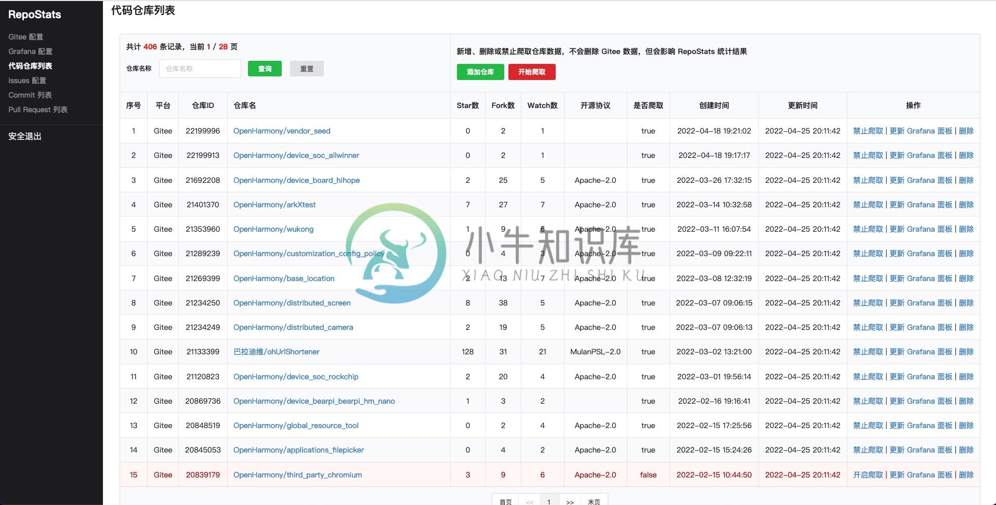Click 删除 for device_bearpi_bearpi_hm_nano row

pyautogui.click(x=966, y=401)
